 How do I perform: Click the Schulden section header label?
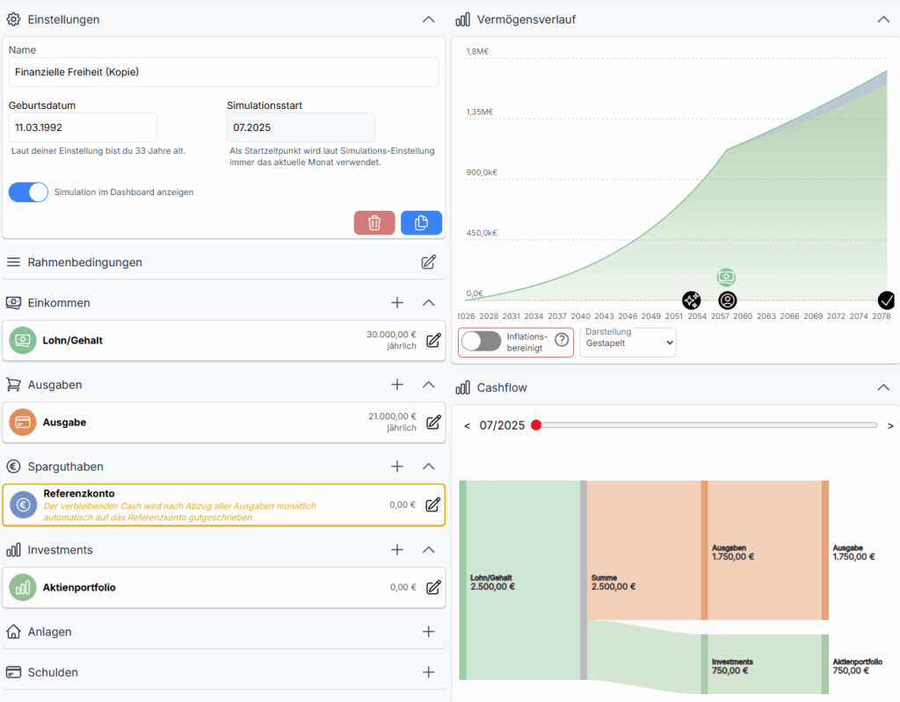tap(53, 672)
